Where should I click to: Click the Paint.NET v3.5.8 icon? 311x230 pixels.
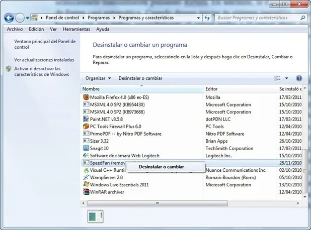coord(86,119)
